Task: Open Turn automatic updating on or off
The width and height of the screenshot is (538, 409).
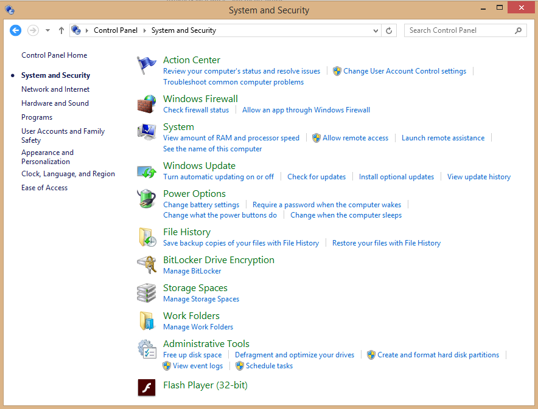Action: click(x=218, y=177)
